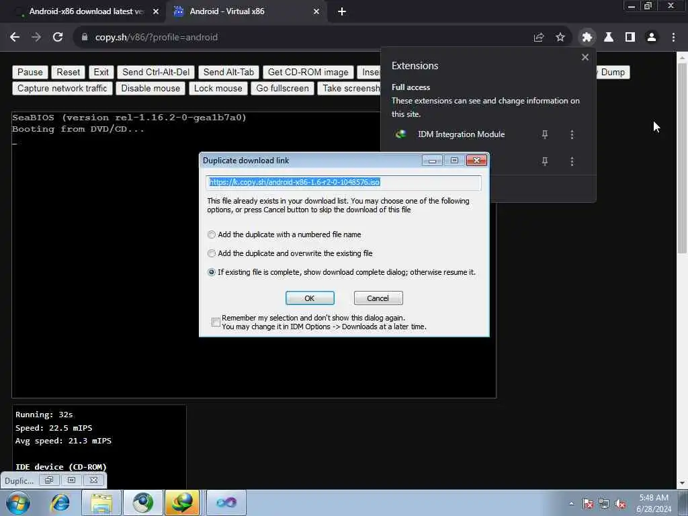Image resolution: width=688 pixels, height=516 pixels.
Task: Click Go fullscreen button
Action: [x=283, y=88]
